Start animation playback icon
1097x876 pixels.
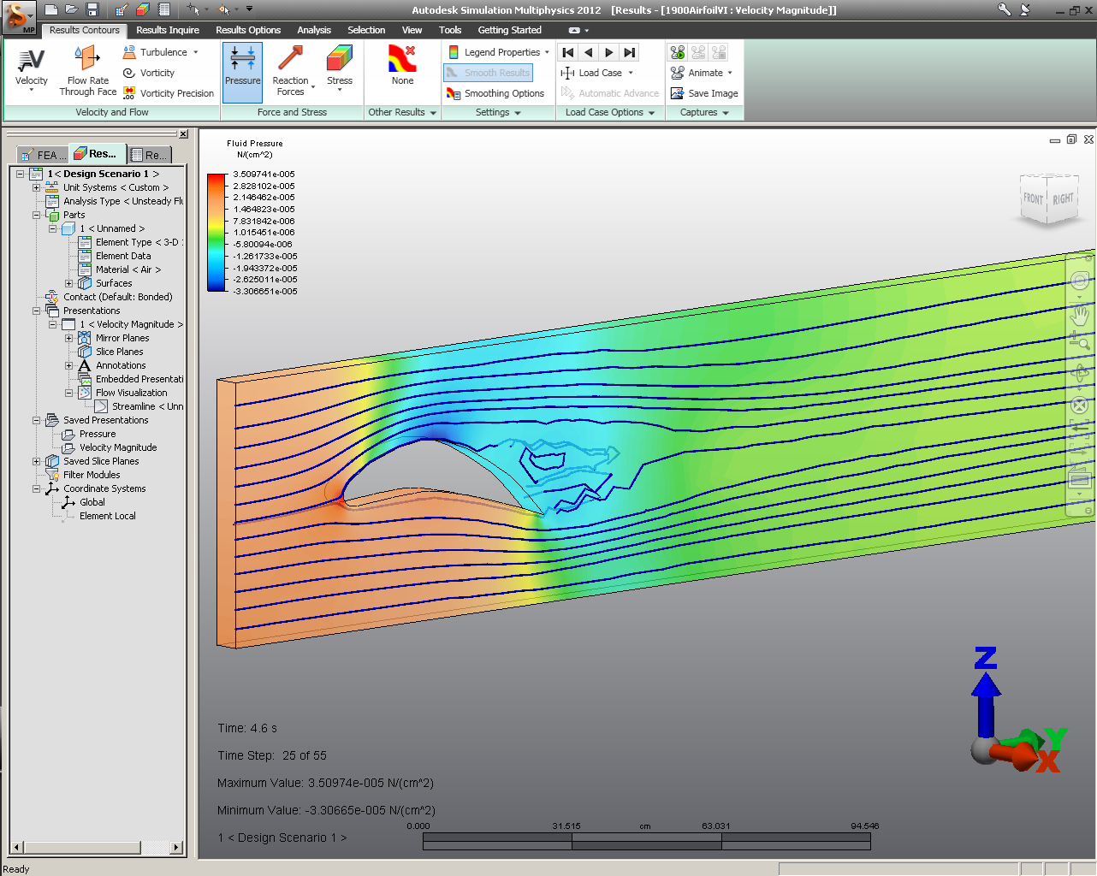click(x=678, y=52)
